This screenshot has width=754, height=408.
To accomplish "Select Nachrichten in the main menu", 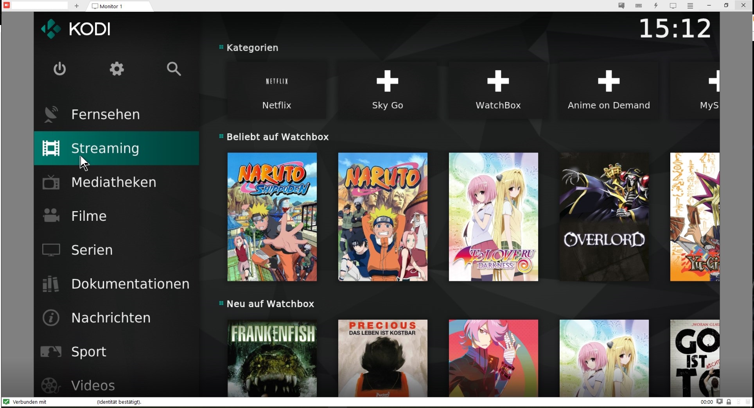I will (116, 318).
